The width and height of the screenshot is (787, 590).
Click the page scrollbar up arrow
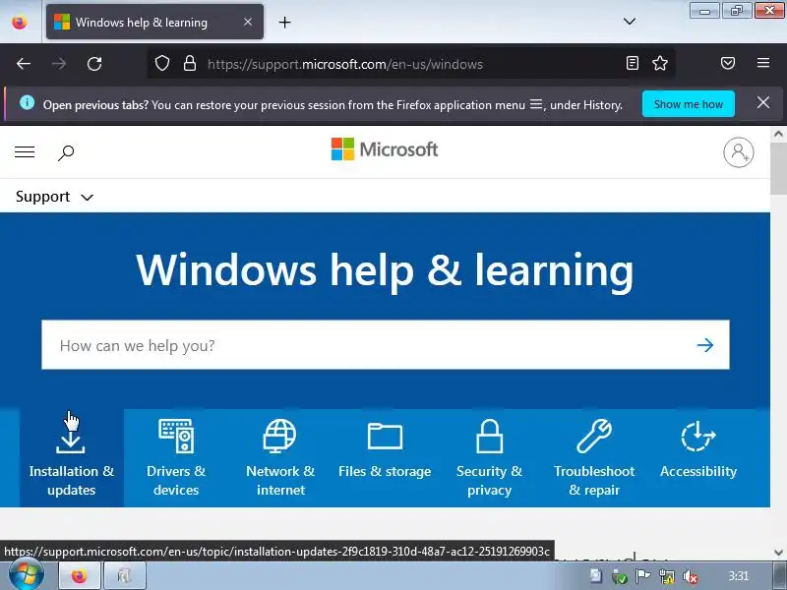coord(778,134)
